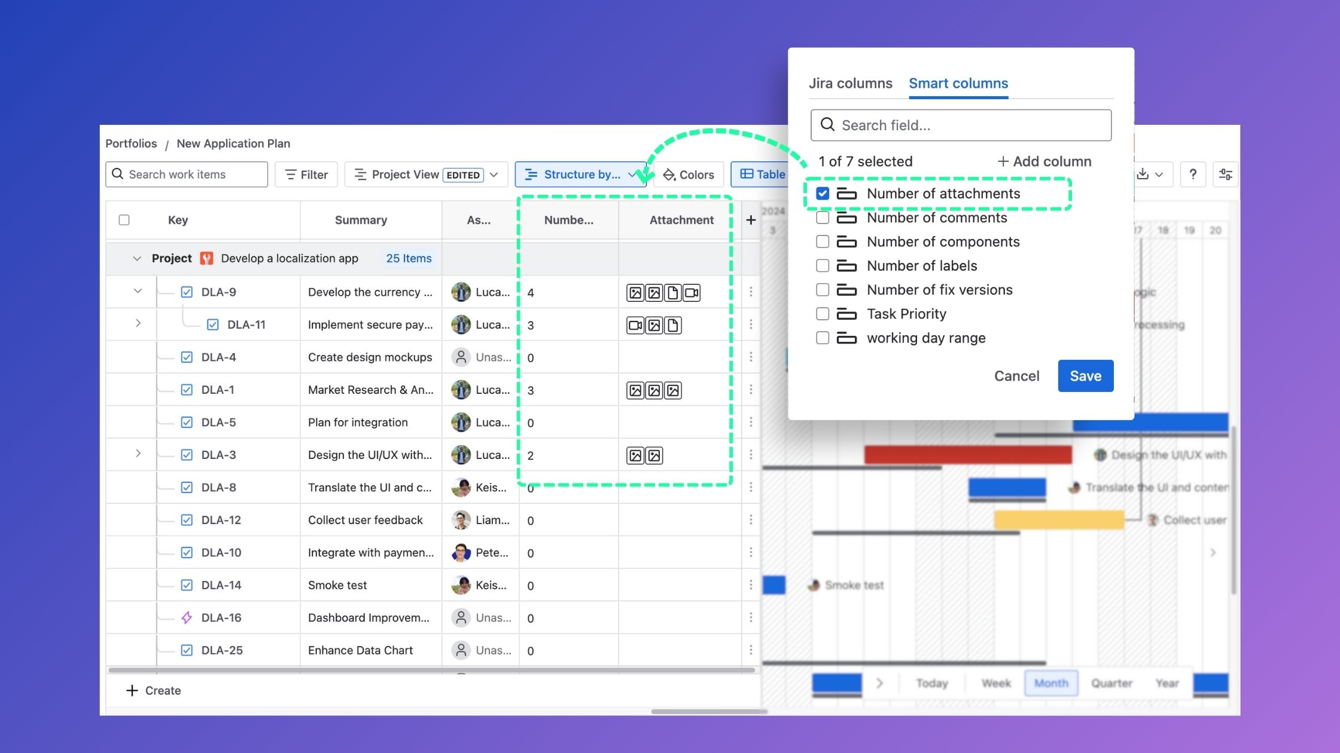Open the view settings sliders icon

coord(1225,175)
